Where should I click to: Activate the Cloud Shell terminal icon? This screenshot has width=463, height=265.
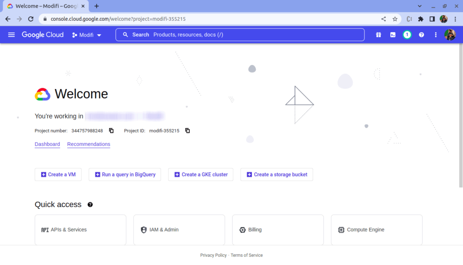[x=393, y=35]
